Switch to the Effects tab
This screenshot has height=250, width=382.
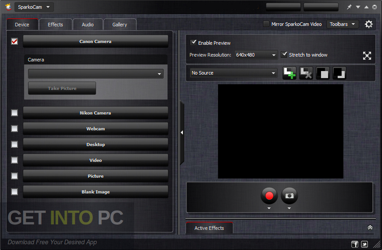tap(55, 24)
